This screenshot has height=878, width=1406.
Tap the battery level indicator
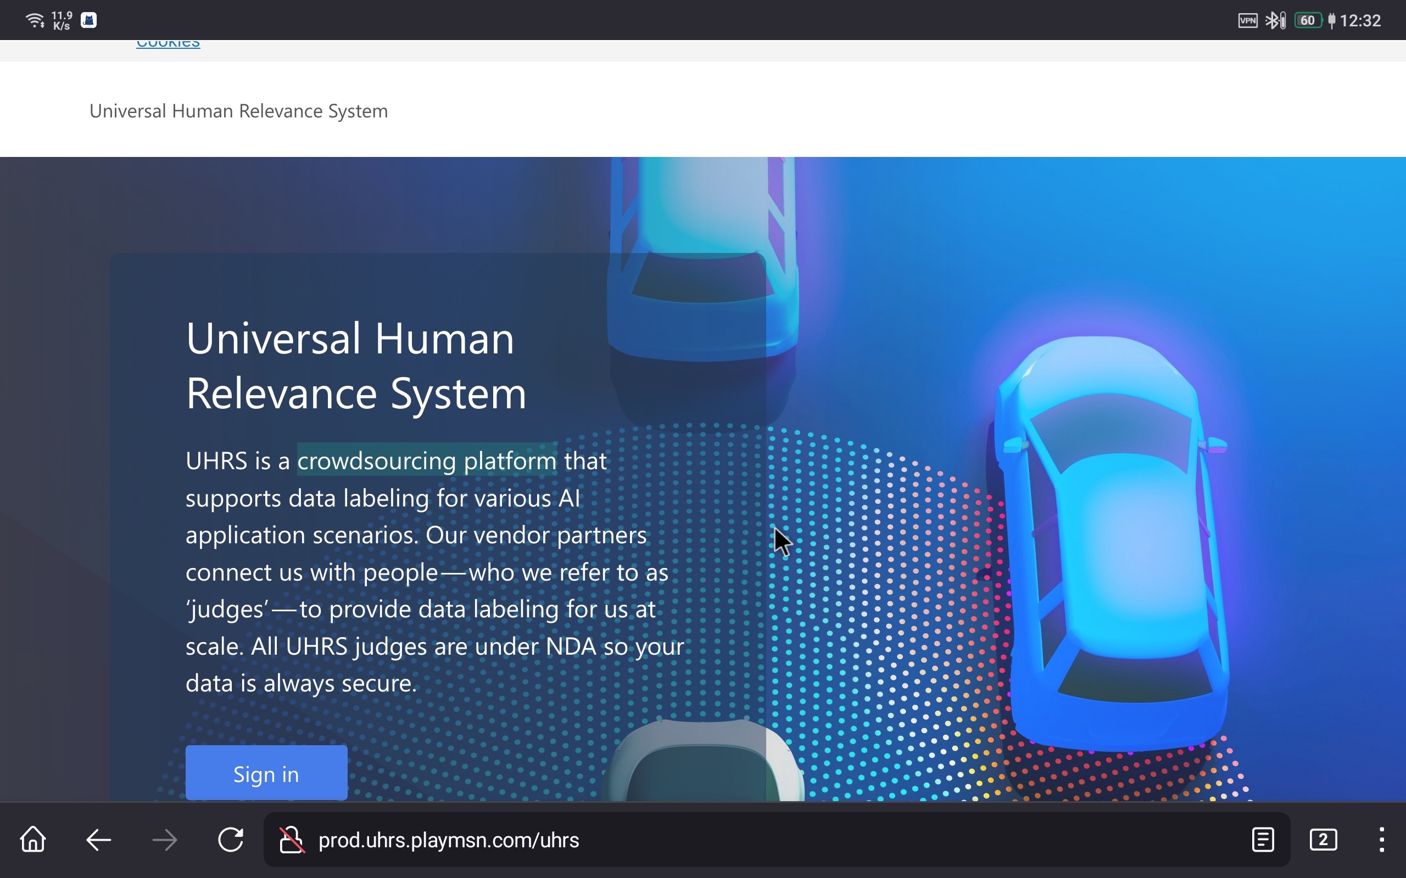click(1308, 21)
